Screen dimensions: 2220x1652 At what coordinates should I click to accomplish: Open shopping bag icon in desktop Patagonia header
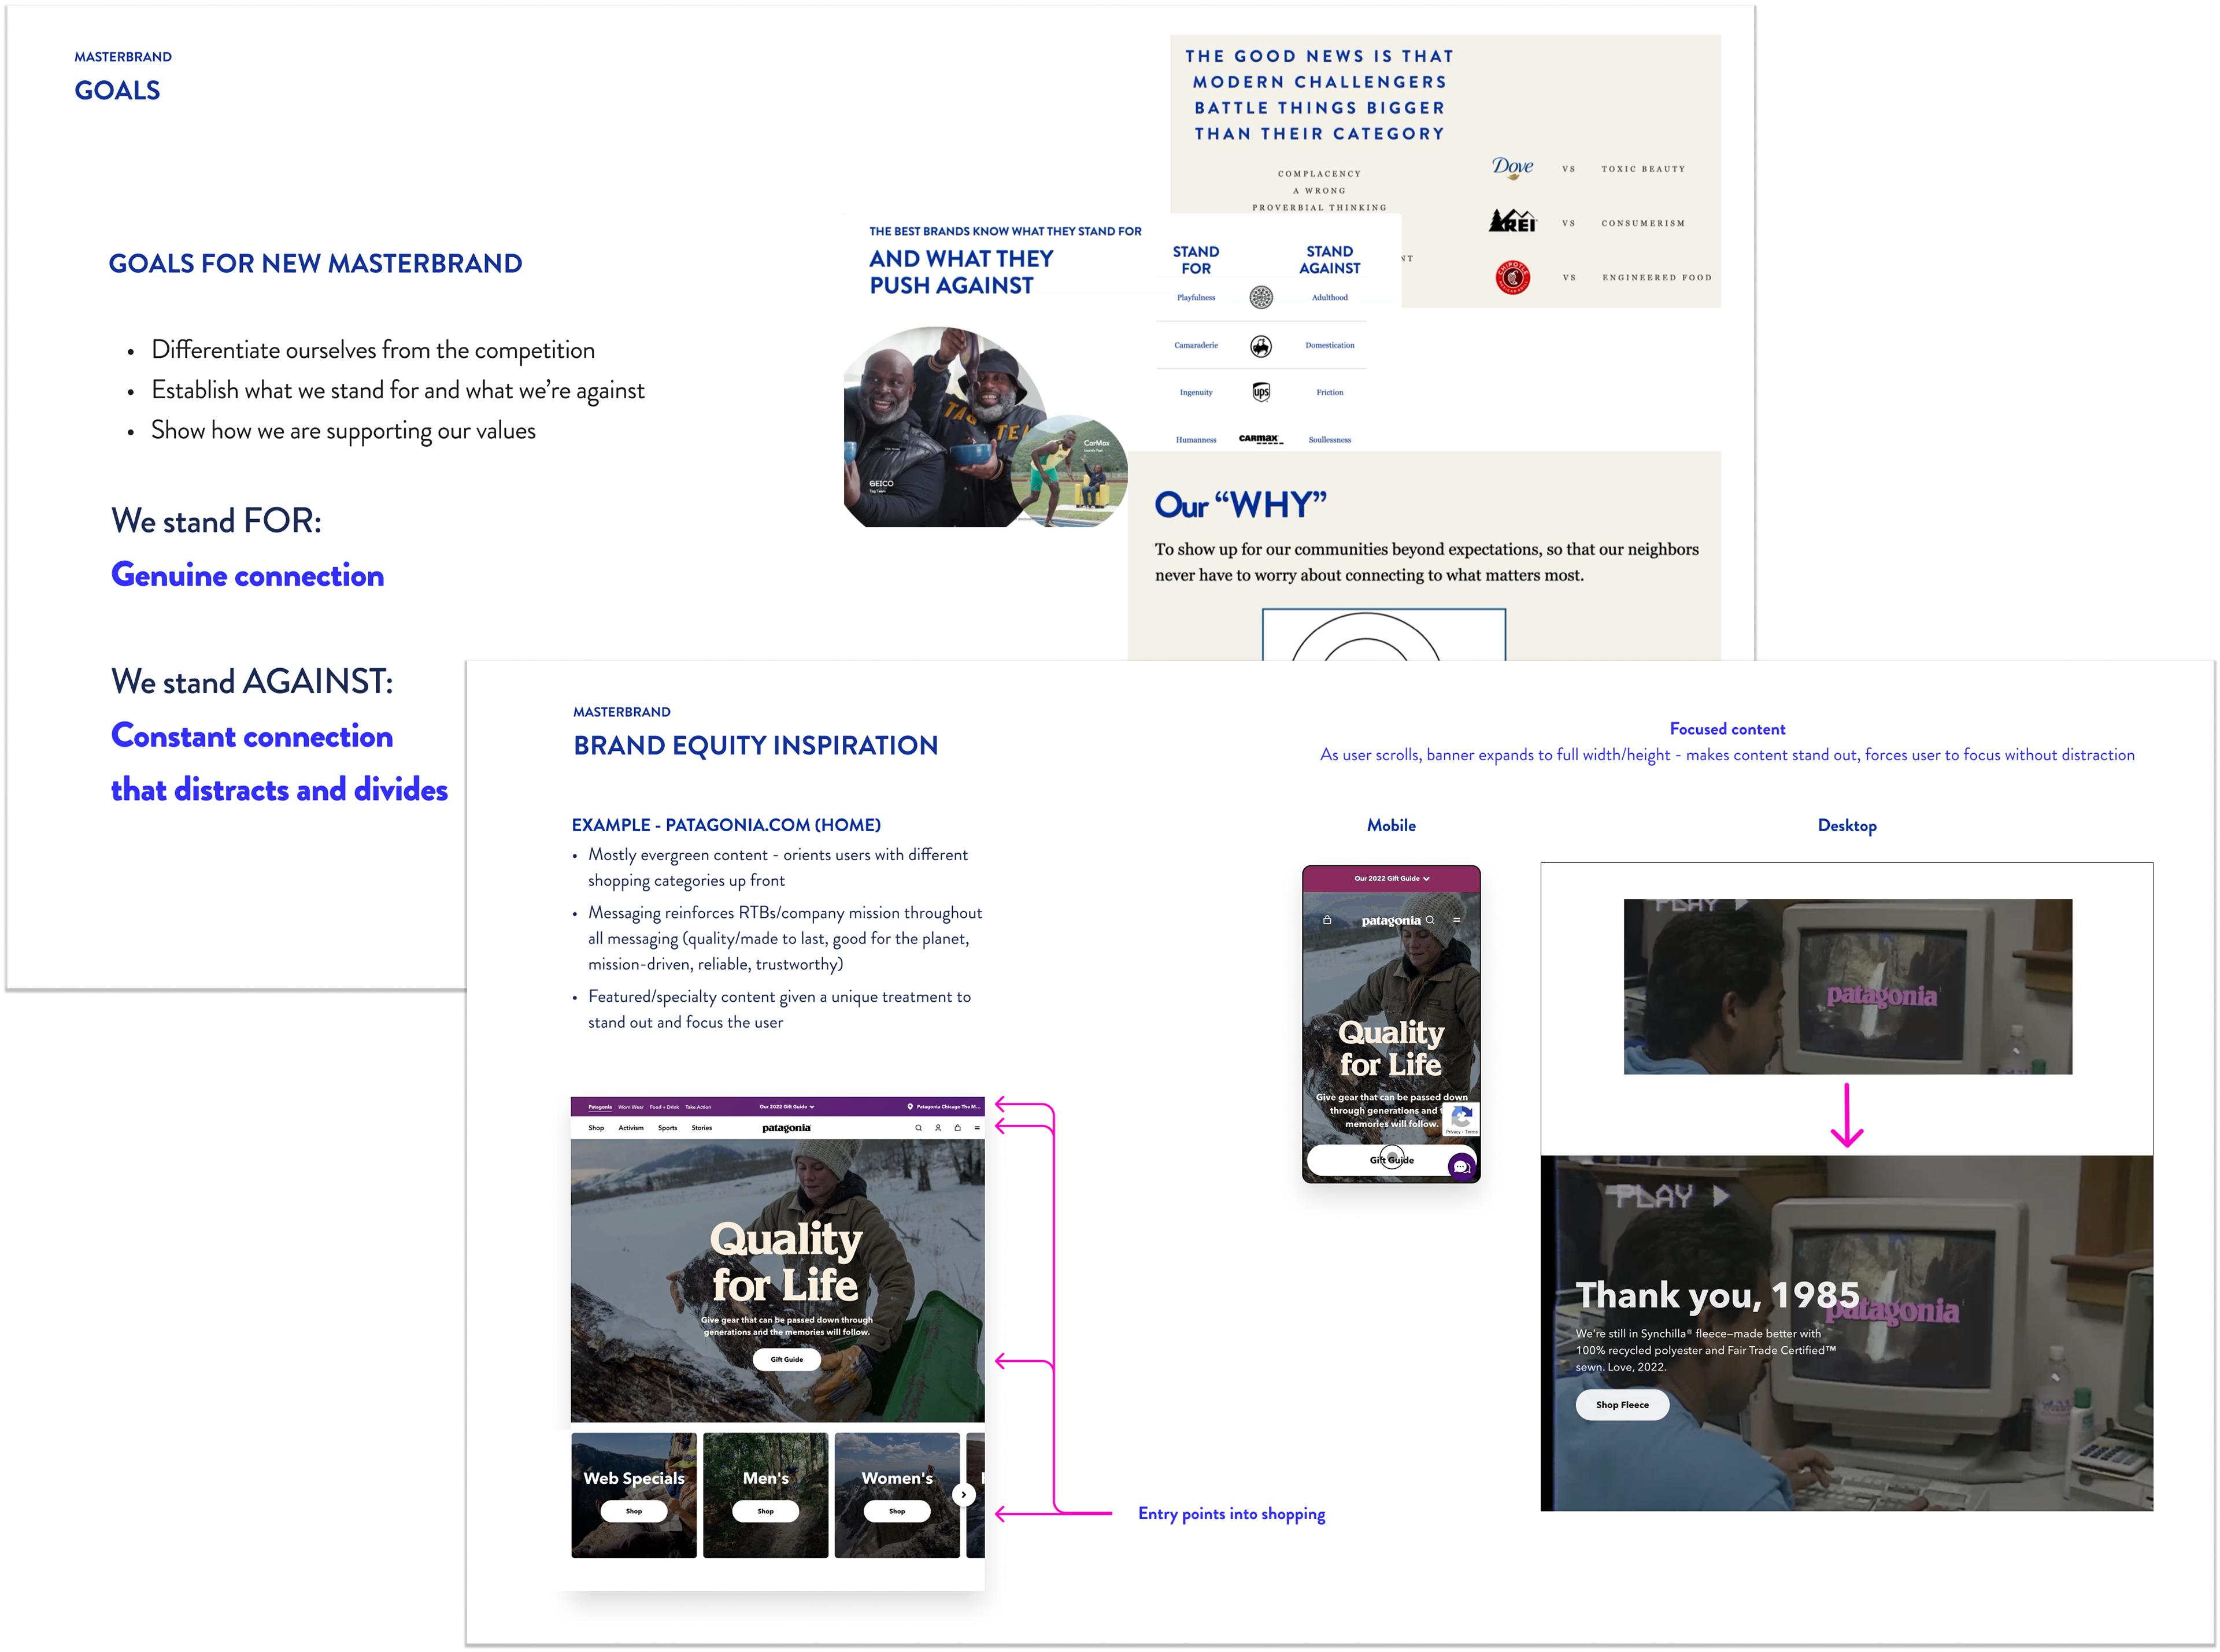[x=957, y=1128]
